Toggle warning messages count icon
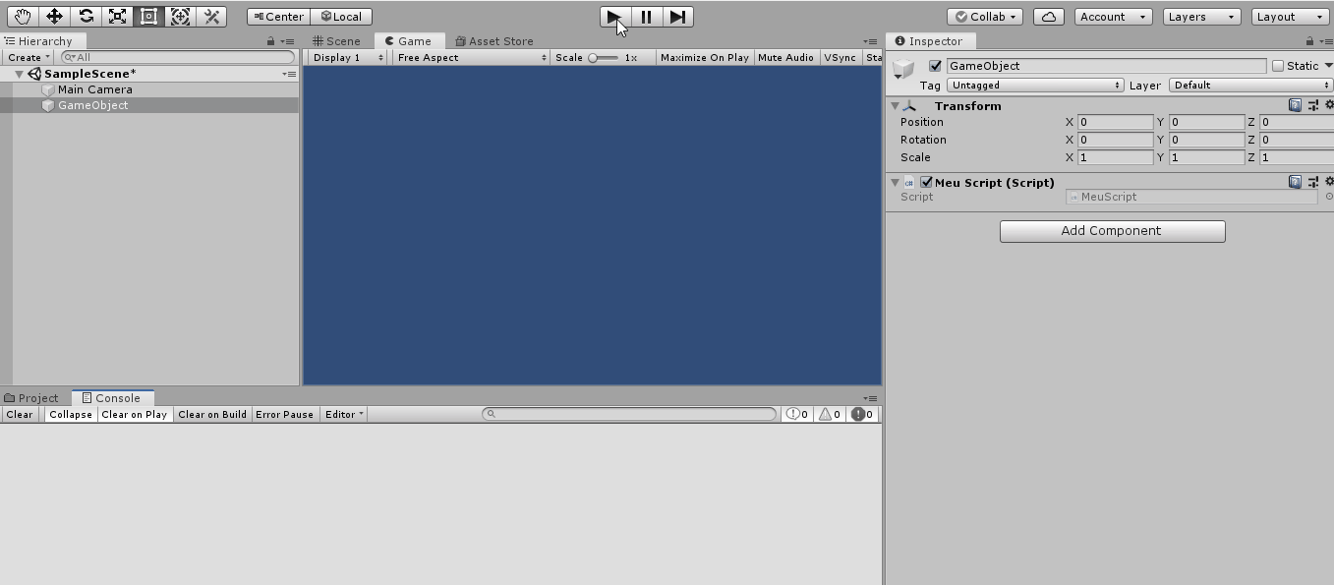This screenshot has height=585, width=1334. [830, 414]
